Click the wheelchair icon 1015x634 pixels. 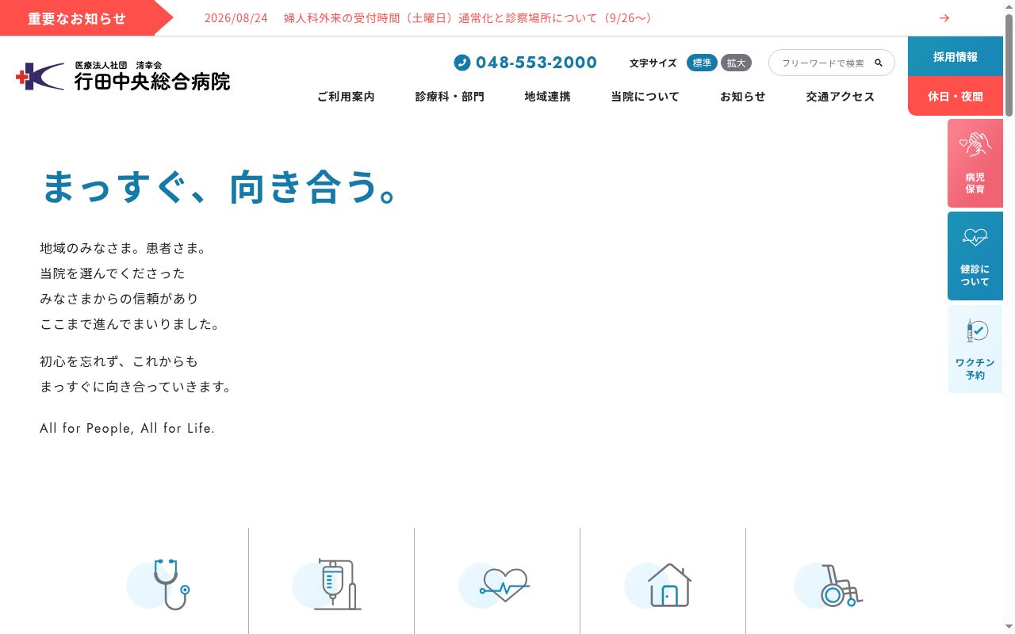(829, 586)
